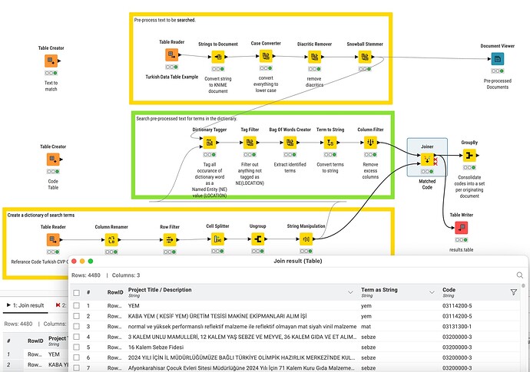
Task: Select the Table Creator 'Text to match' node
Action: (51, 61)
